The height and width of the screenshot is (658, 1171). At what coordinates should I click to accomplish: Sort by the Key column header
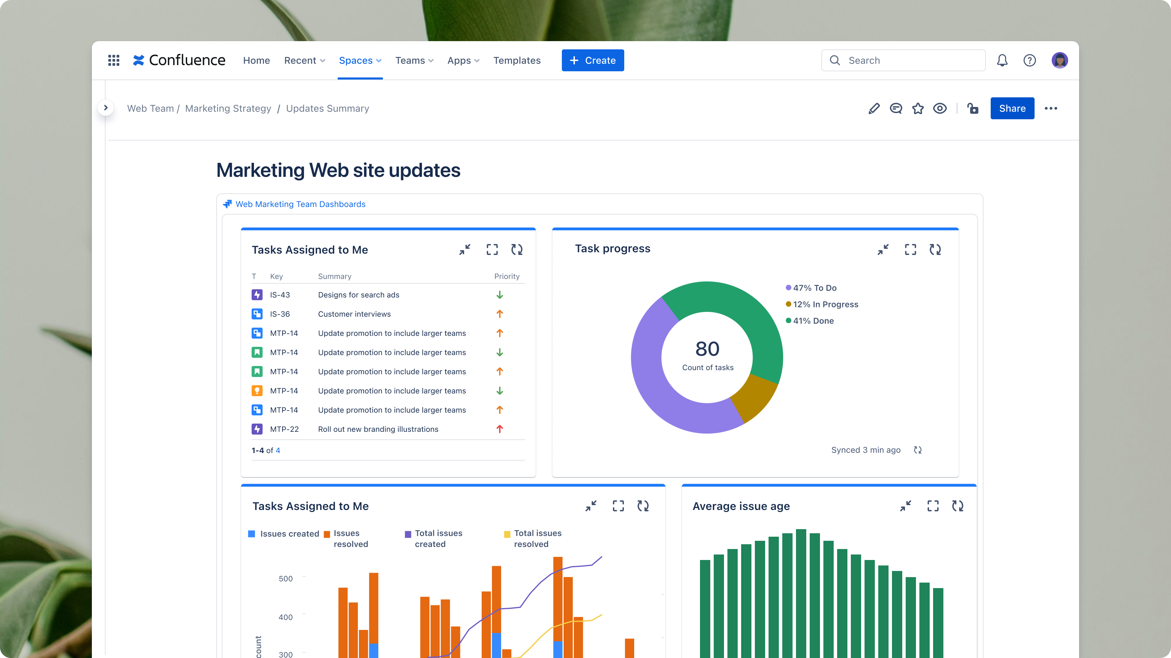(276, 276)
